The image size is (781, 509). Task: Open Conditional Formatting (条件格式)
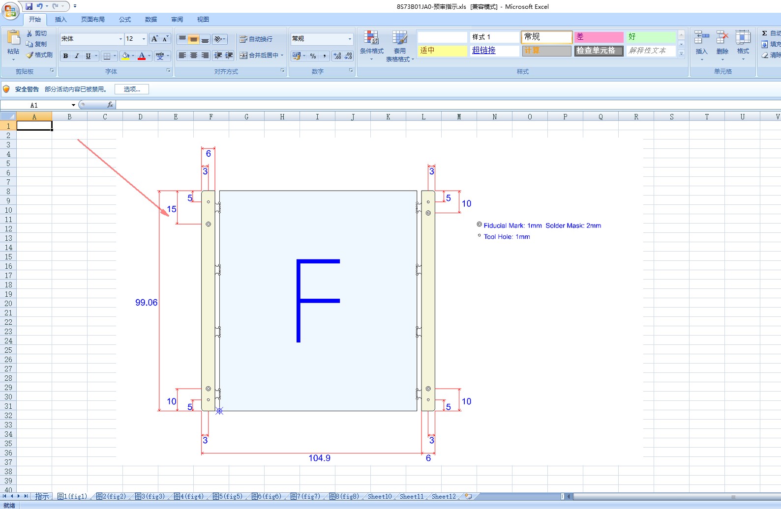(x=371, y=45)
